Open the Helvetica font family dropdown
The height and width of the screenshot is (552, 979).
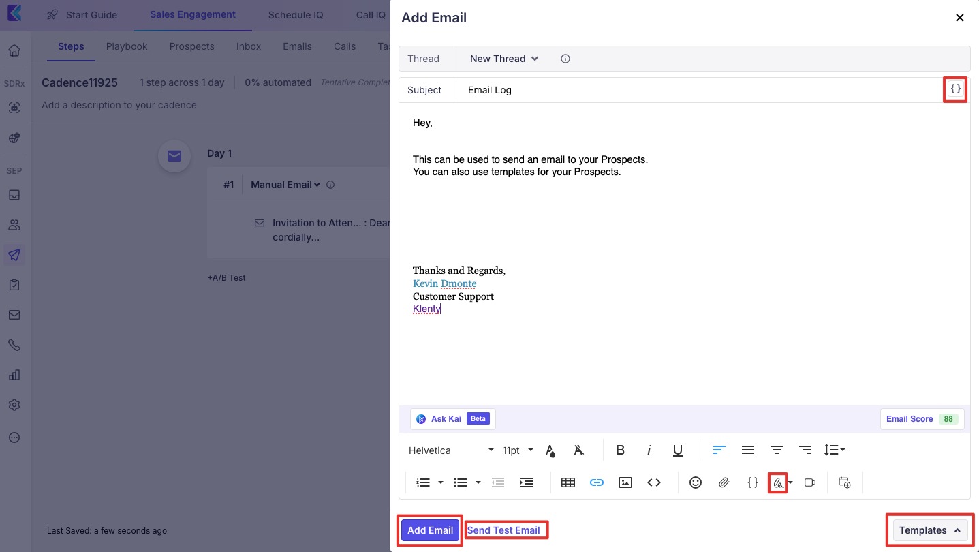click(x=451, y=450)
